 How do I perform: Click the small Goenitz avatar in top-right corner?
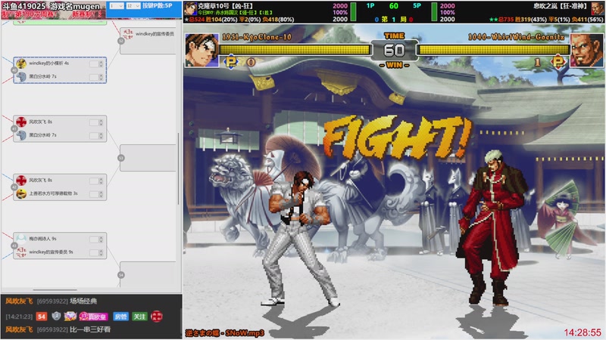pyautogui.click(x=598, y=9)
